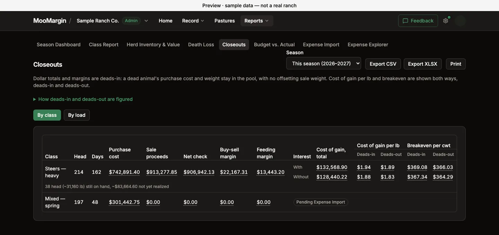Click feeding margin $13,443.20
The height and width of the screenshot is (235, 499).
pyautogui.click(x=271, y=172)
